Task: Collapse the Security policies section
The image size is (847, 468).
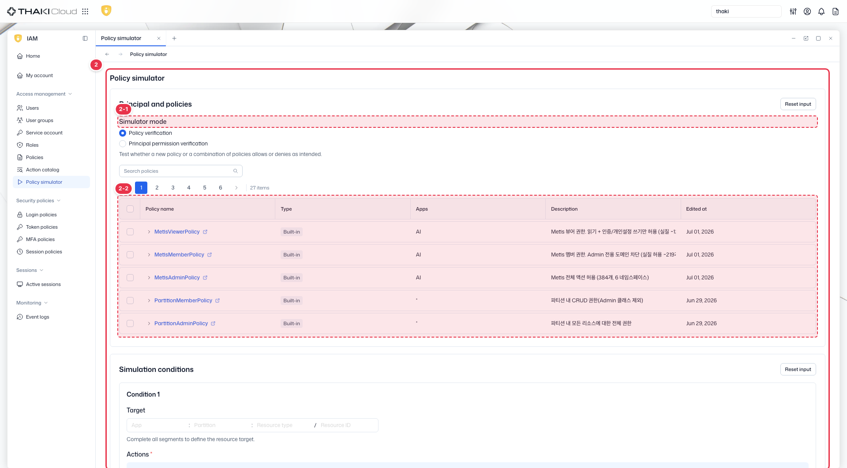Action: 38,201
